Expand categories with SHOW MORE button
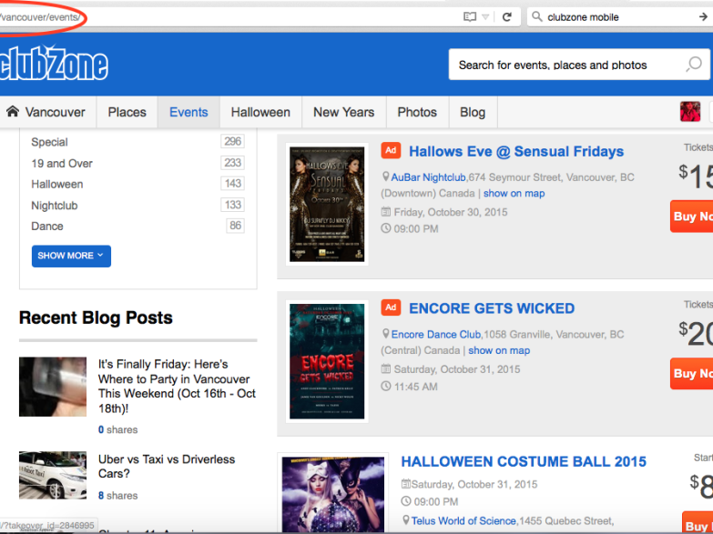Screen dimensions: 713x534 pyautogui.click(x=71, y=256)
